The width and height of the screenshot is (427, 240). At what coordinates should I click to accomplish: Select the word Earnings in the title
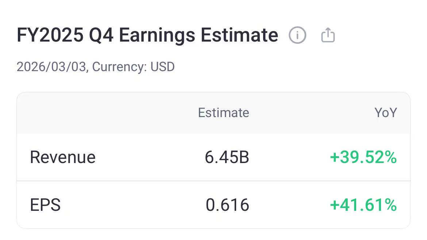(157, 35)
